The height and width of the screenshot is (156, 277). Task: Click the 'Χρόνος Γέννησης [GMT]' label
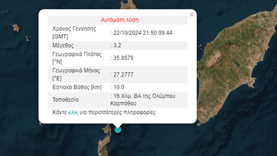(74, 33)
